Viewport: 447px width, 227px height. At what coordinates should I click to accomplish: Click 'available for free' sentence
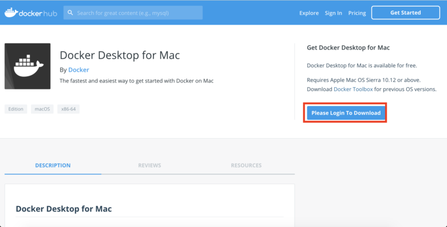(x=362, y=65)
